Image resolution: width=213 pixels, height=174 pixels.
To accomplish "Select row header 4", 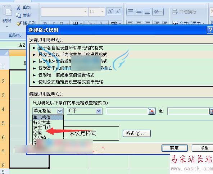I will click(5, 105).
